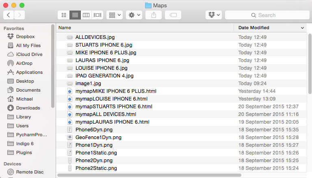Switch to icon view
This screenshot has width=312, height=178.
[x=64, y=15]
